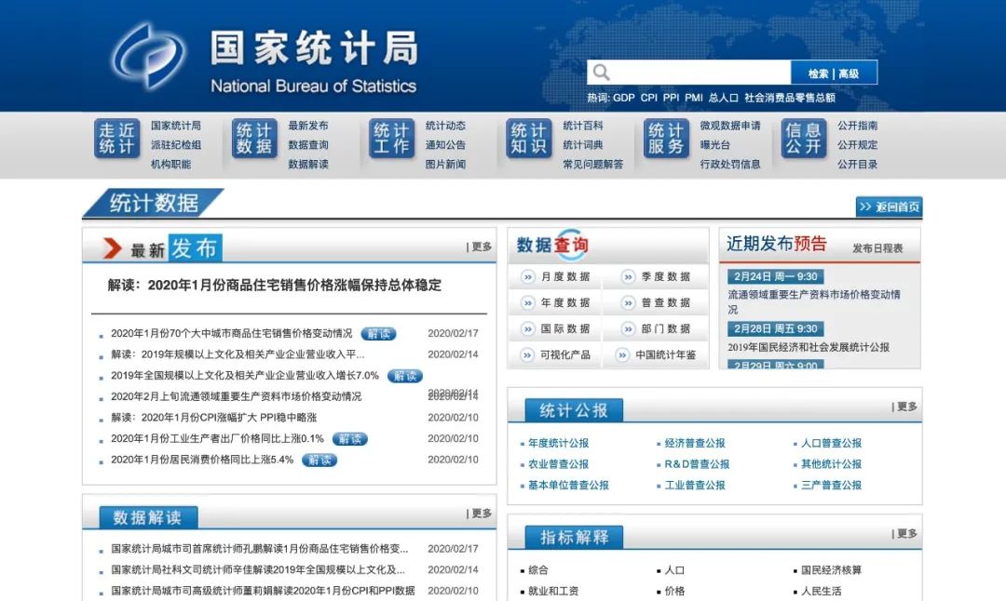Select hot keyword PPI
Screen dimensions: 1006x601
[x=671, y=98]
